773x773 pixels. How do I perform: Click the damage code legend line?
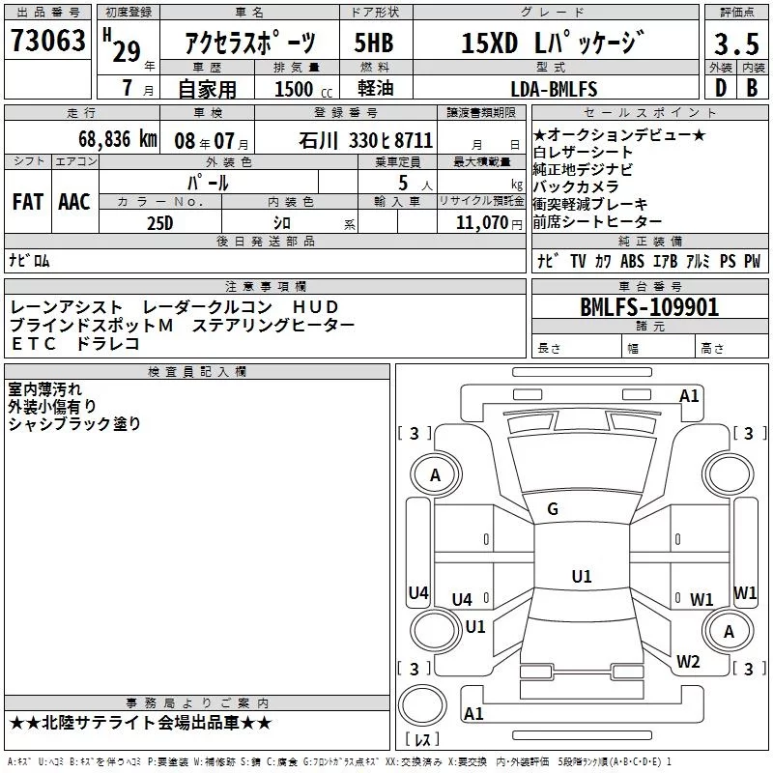(x=340, y=761)
